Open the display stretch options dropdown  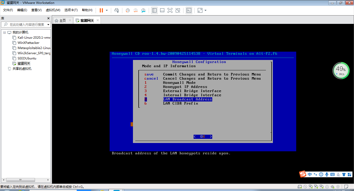pos(206,10)
